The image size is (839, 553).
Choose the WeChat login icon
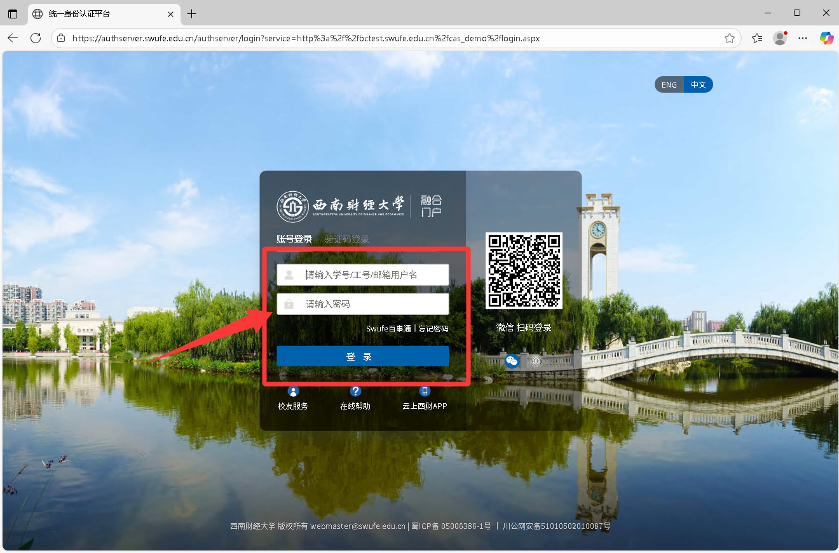pyautogui.click(x=512, y=361)
